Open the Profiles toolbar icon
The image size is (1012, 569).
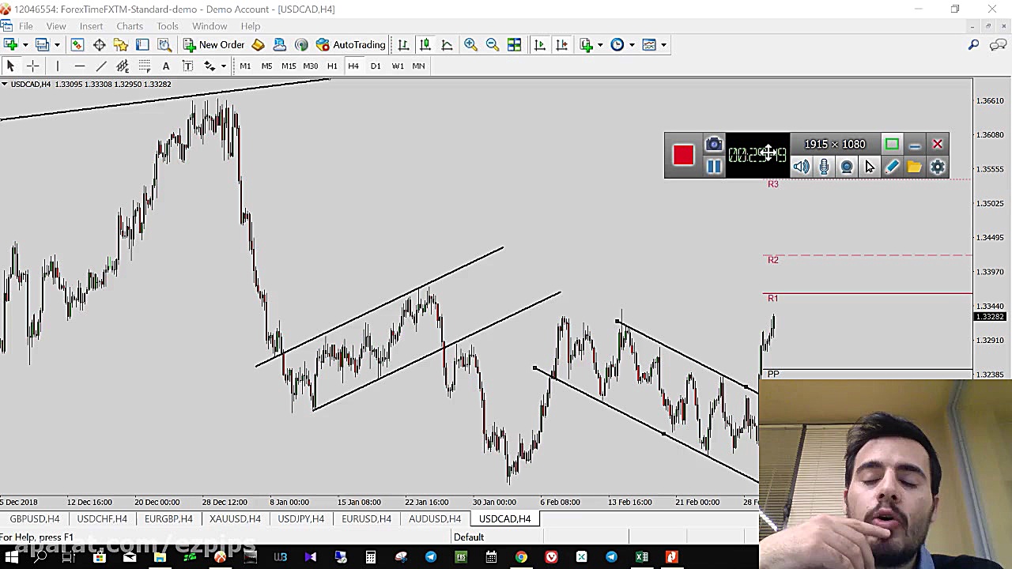click(43, 45)
